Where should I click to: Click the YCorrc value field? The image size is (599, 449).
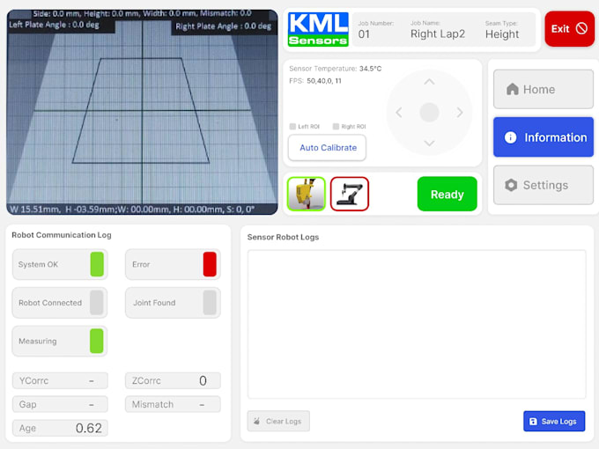pos(60,380)
